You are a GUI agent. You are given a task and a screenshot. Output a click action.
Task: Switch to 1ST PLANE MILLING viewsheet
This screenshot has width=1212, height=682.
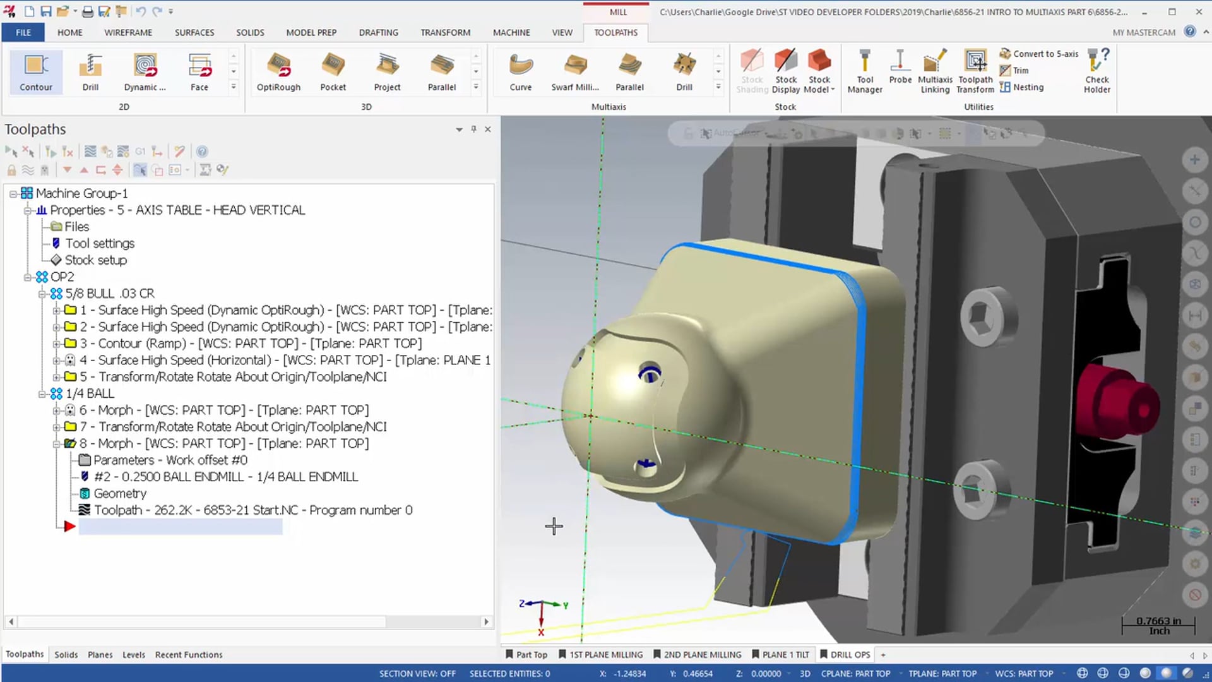[601, 655]
